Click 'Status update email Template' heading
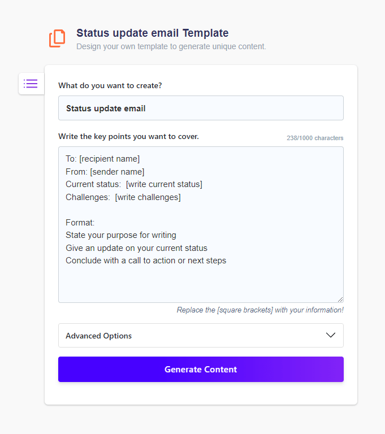 [x=152, y=33]
